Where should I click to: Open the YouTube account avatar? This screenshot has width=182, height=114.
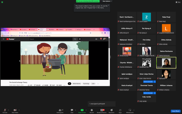pyautogui.click(x=105, y=39)
